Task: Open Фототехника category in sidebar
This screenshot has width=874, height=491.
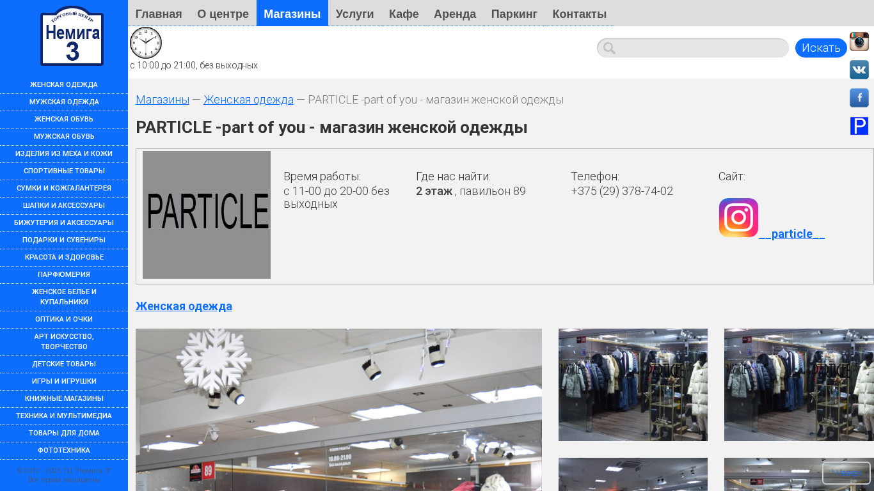Action: pyautogui.click(x=64, y=451)
